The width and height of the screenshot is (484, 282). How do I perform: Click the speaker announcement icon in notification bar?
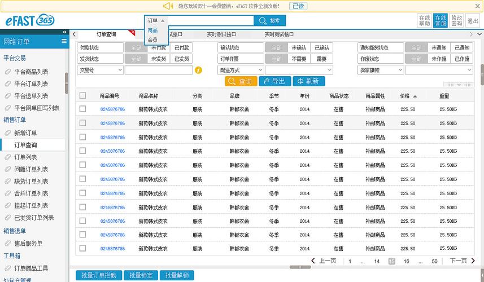point(168,6)
